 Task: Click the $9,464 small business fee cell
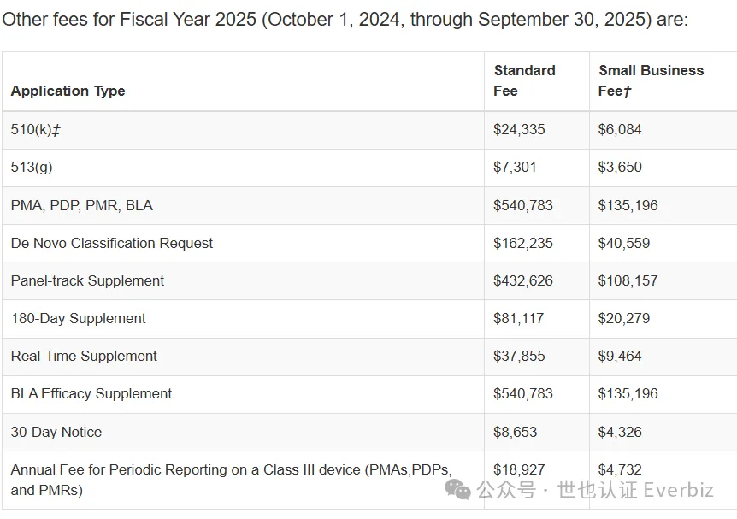(620, 356)
